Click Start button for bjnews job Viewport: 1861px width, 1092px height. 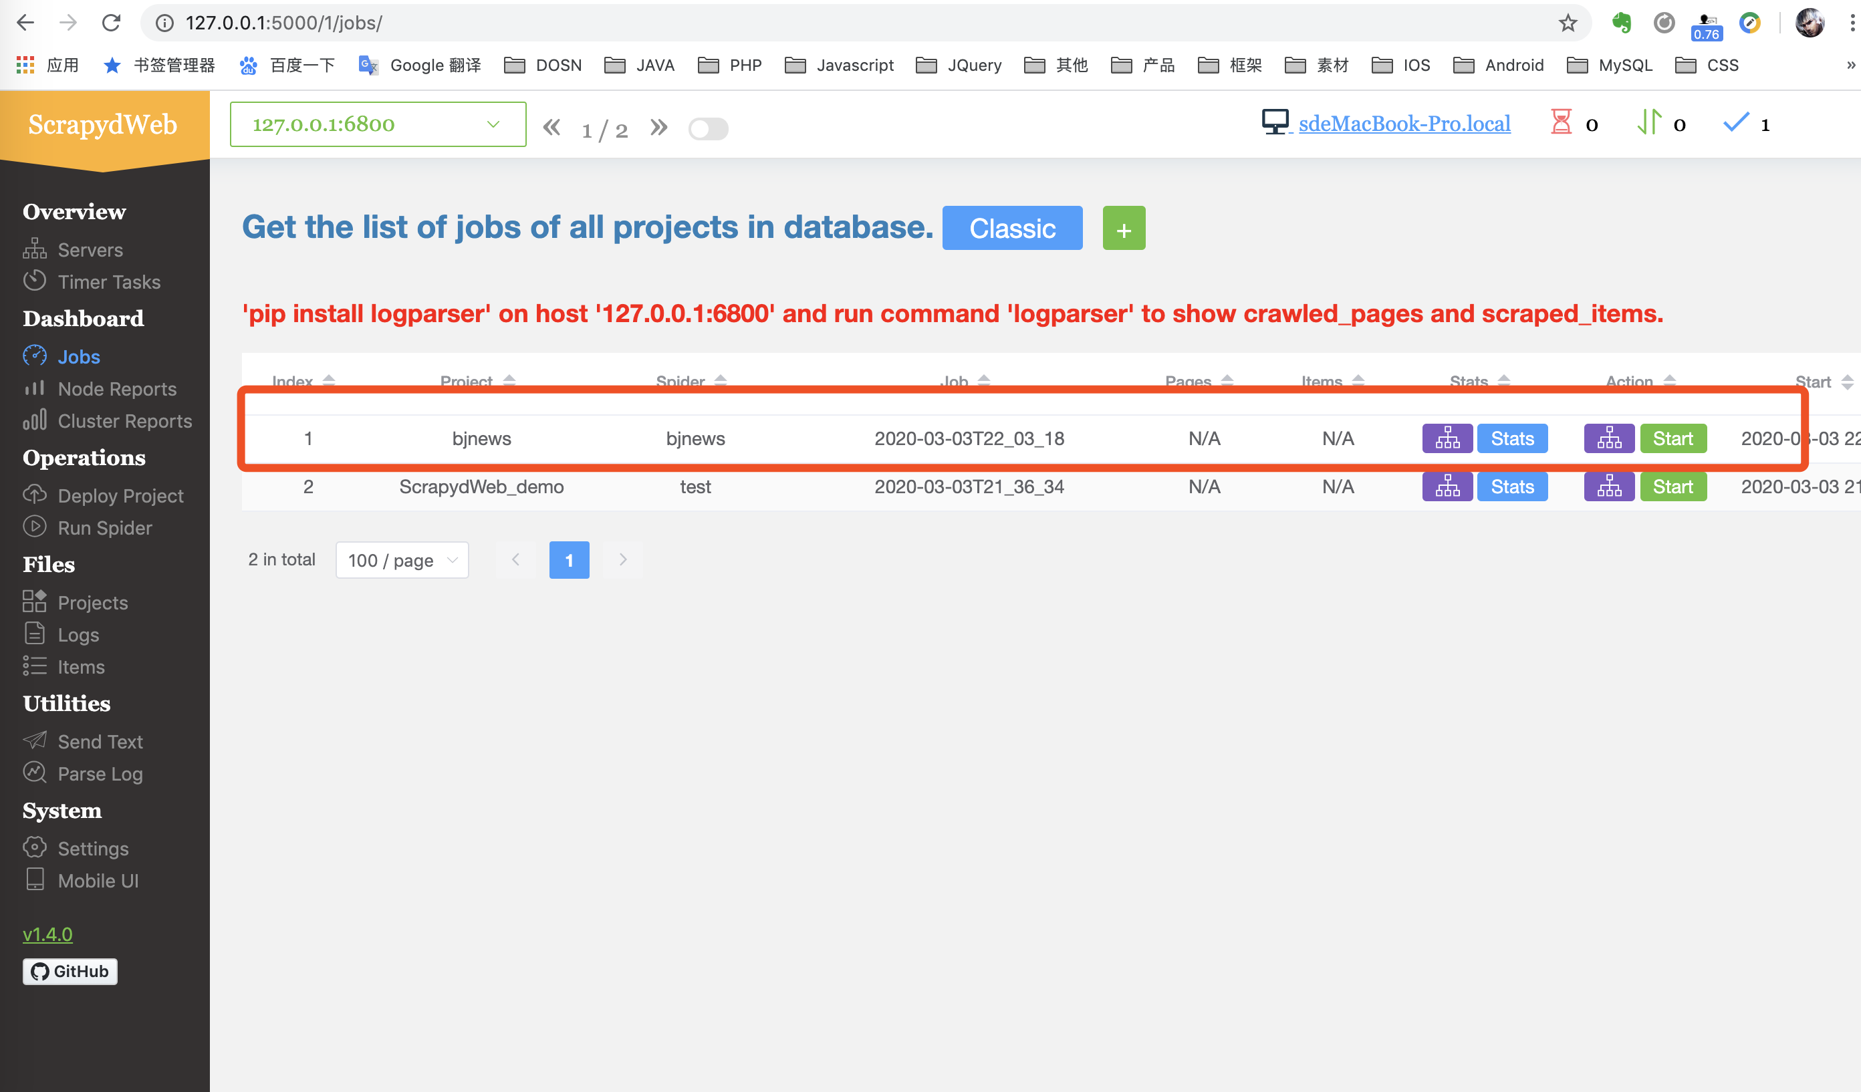[x=1672, y=438]
